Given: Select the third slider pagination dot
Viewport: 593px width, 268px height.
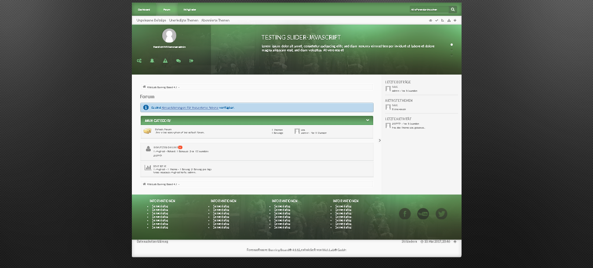Looking at the screenshot, I should [x=451, y=54].
